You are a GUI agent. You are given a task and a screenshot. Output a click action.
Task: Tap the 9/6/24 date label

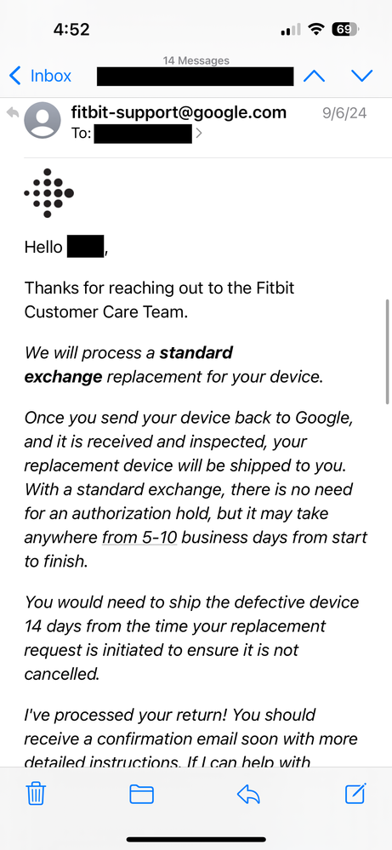click(x=344, y=113)
